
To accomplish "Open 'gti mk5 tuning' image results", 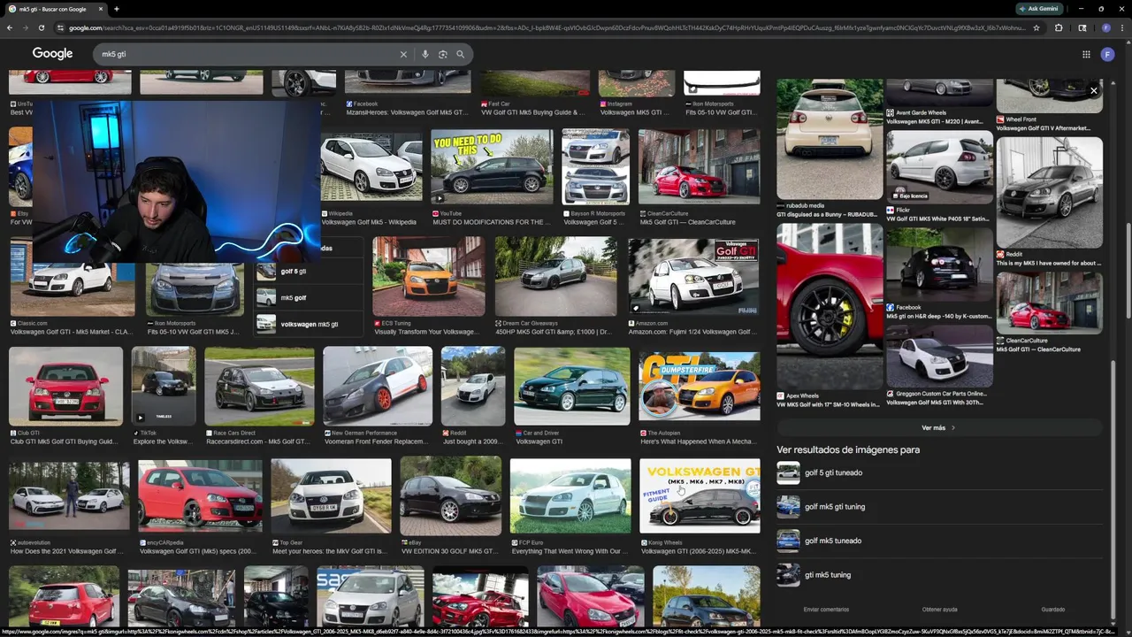I will tap(939, 575).
